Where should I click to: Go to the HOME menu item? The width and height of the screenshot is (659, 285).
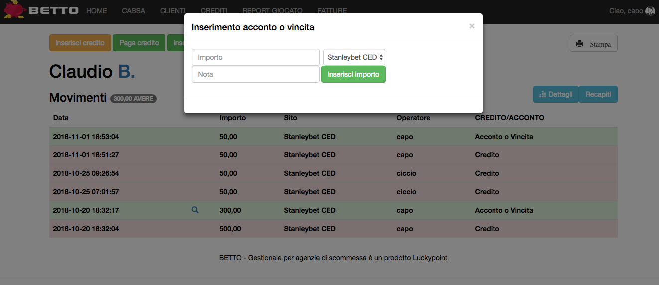click(x=96, y=11)
